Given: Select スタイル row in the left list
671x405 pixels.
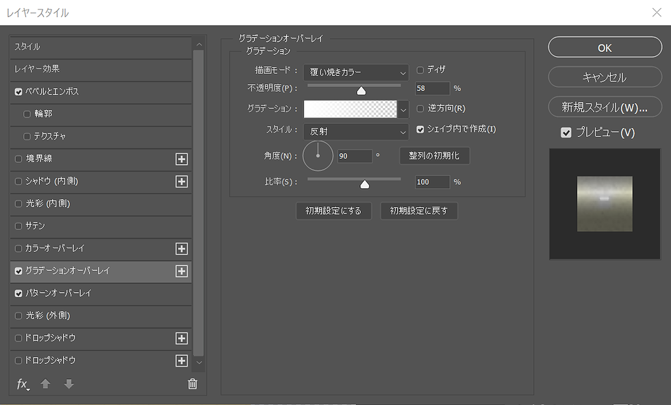Looking at the screenshot, I should (101, 47).
